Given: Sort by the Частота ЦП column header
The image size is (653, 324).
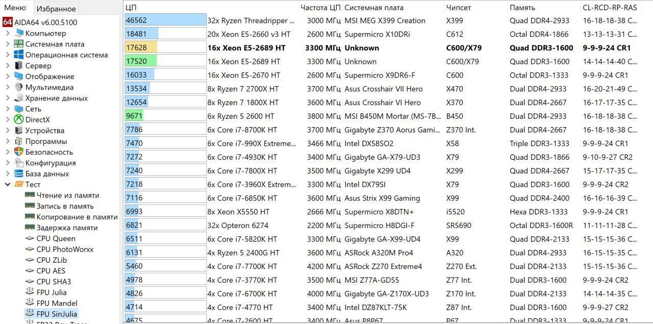Looking at the screenshot, I should 320,8.
